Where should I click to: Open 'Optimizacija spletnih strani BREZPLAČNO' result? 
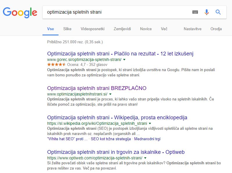click(x=97, y=88)
